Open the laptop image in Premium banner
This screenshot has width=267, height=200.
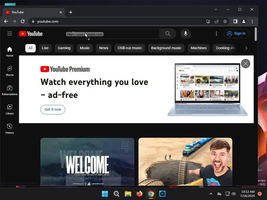[207, 90]
